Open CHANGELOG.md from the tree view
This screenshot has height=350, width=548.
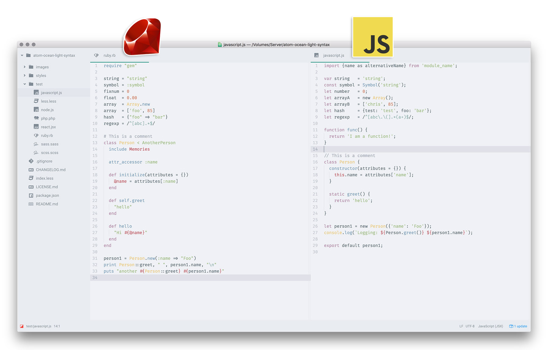(x=51, y=170)
